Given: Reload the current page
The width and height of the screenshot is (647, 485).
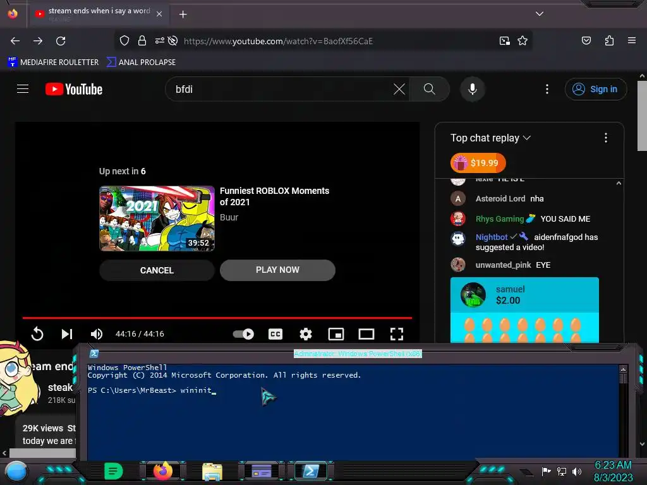Looking at the screenshot, I should click(x=61, y=41).
